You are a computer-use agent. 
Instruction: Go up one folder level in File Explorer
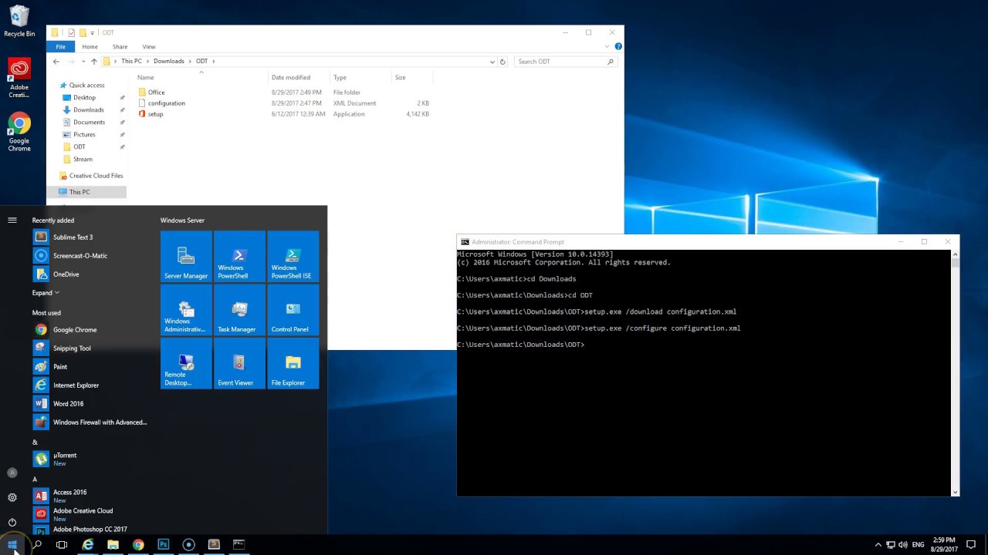click(93, 62)
